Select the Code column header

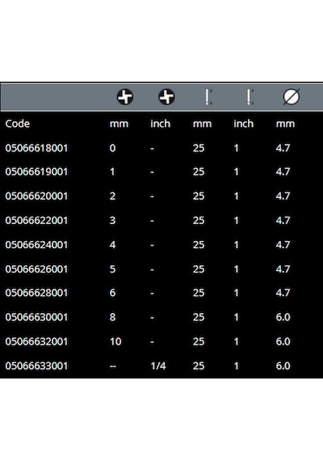coord(17,124)
